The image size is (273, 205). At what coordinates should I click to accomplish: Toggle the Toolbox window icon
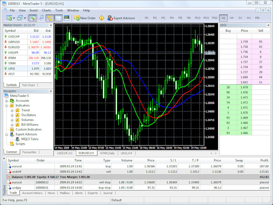pos(58,18)
